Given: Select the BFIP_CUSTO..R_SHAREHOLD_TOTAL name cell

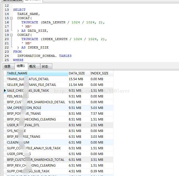Looking at the screenshot, I should (37, 160).
